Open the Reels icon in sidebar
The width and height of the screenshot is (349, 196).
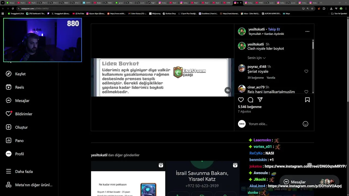coord(9,87)
